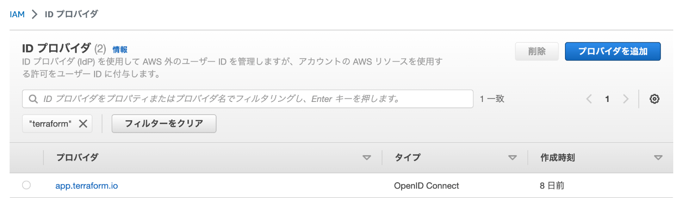689x198 pixels.
Task: Sort by 作成時刻 column arrow
Action: (x=658, y=158)
